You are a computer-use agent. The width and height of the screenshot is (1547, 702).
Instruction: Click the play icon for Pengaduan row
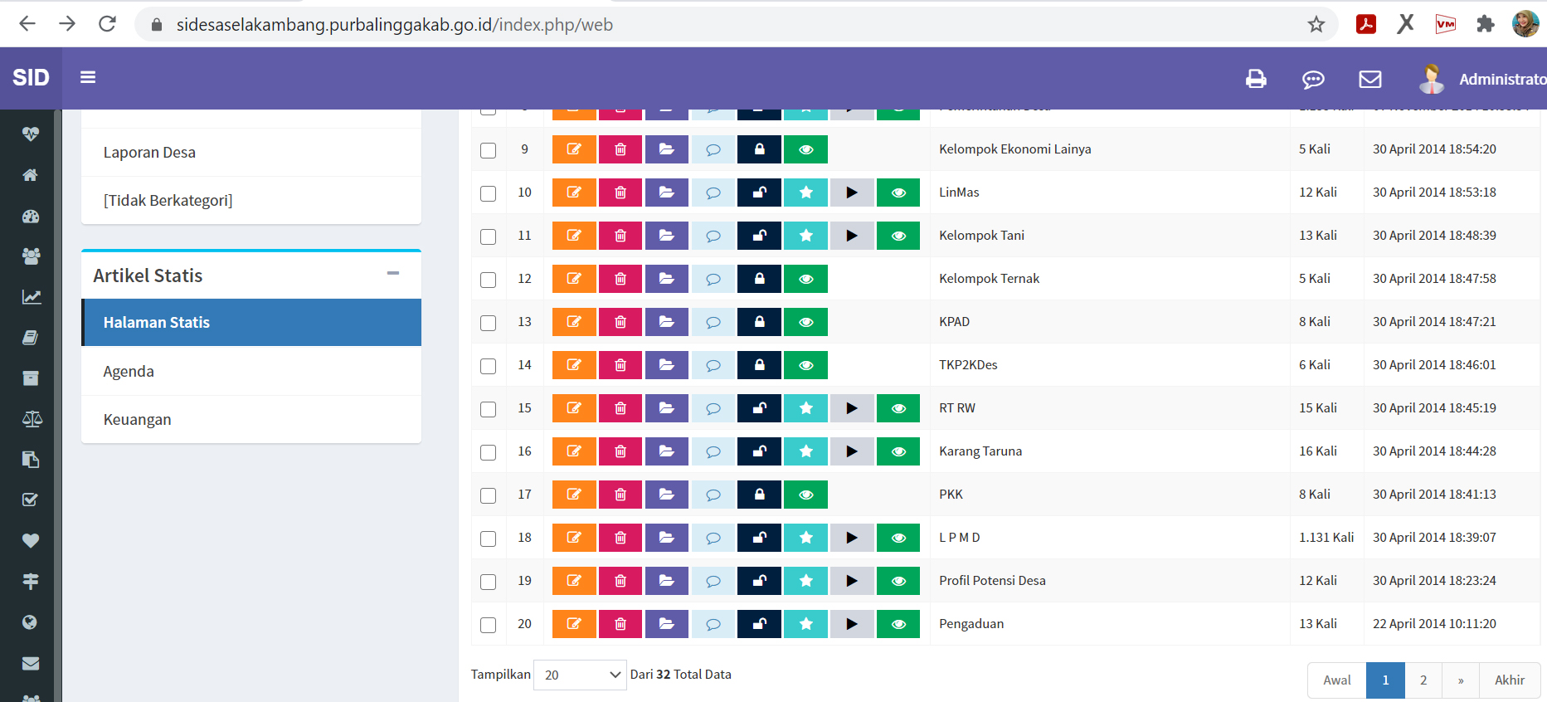[852, 624]
